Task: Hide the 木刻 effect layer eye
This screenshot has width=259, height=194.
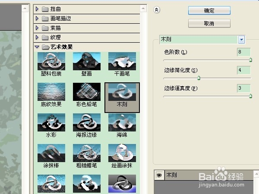Action: point(159,175)
